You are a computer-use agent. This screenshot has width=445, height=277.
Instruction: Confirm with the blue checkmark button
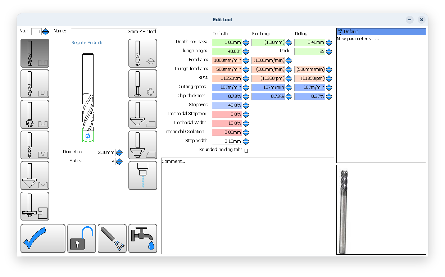point(43,239)
